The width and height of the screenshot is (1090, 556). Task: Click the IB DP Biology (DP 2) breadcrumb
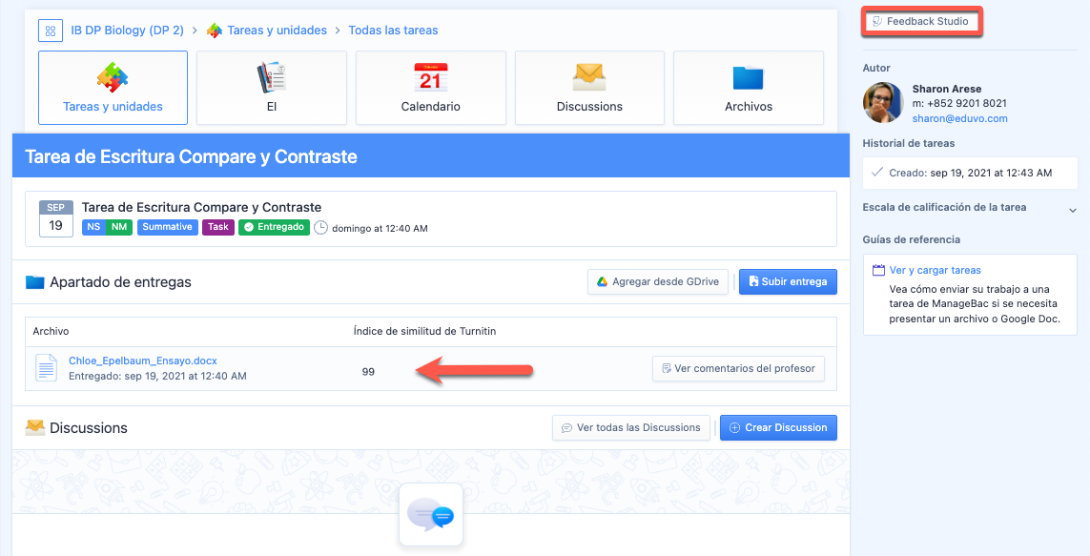pos(127,31)
